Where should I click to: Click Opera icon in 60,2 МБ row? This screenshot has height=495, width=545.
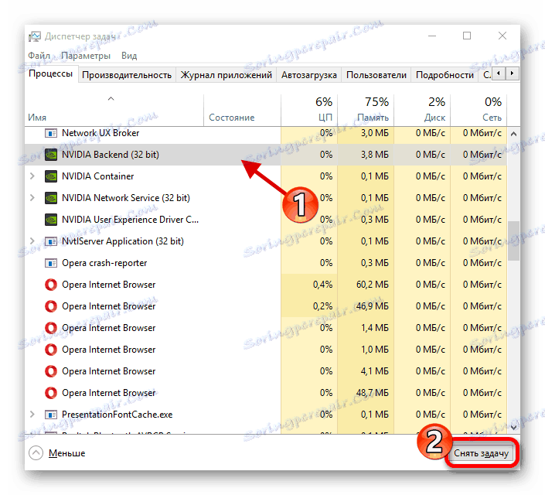[x=51, y=285]
